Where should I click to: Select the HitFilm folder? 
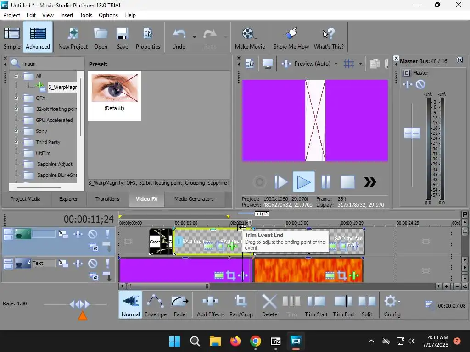click(43, 153)
